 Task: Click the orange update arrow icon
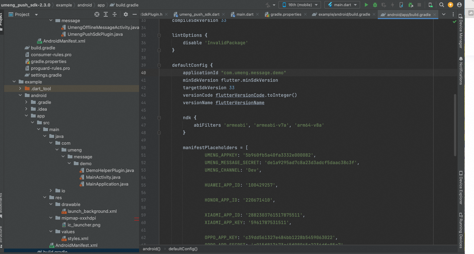(x=451, y=5)
